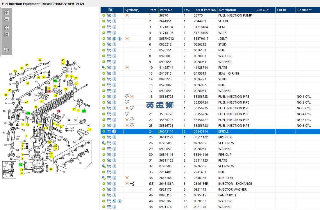Add SEAL - O RING to cart

109,73
